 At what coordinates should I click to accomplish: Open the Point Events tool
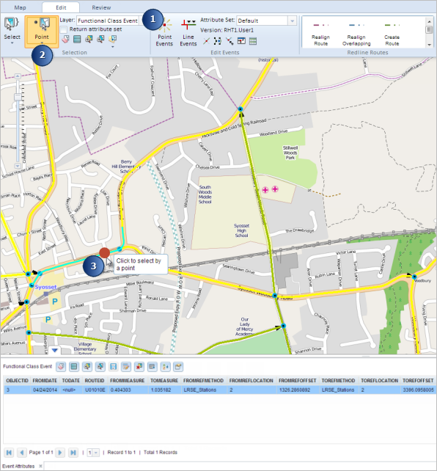pyautogui.click(x=164, y=32)
